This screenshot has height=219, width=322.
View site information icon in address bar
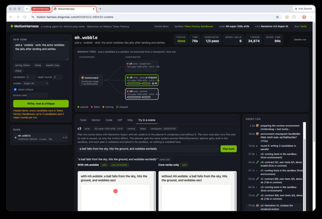33,17
